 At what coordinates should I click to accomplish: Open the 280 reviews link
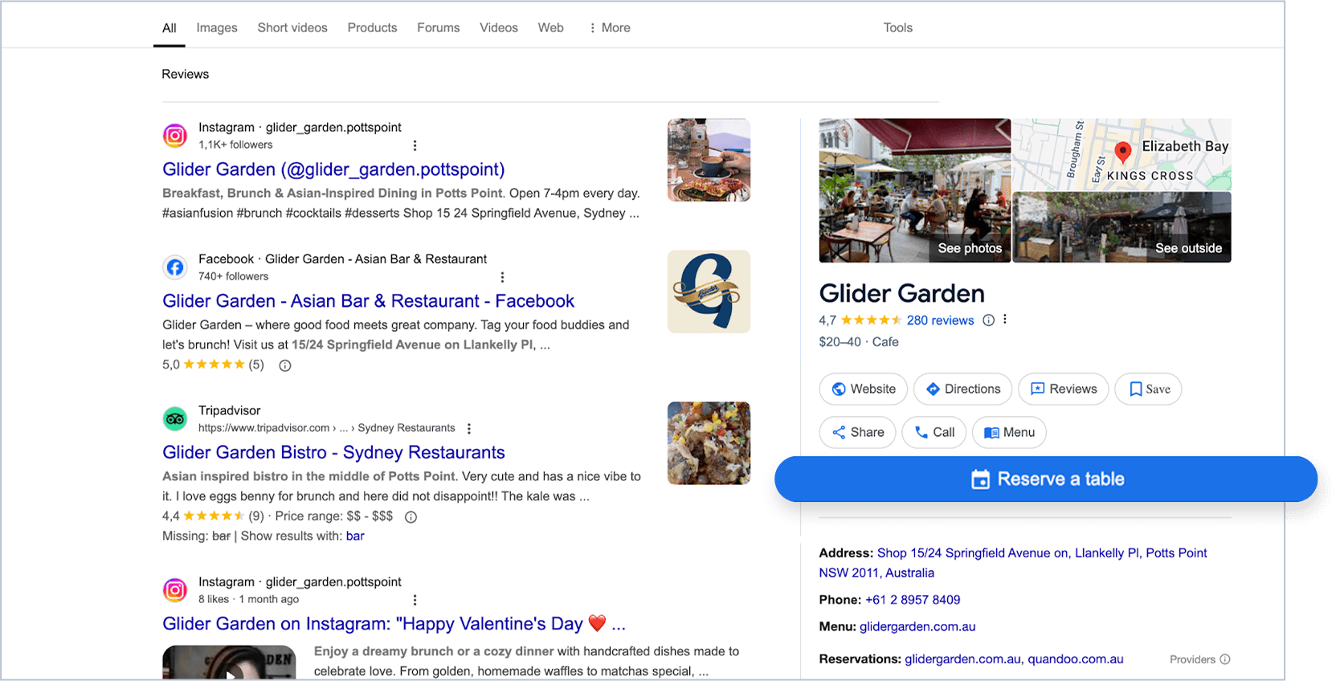[940, 320]
